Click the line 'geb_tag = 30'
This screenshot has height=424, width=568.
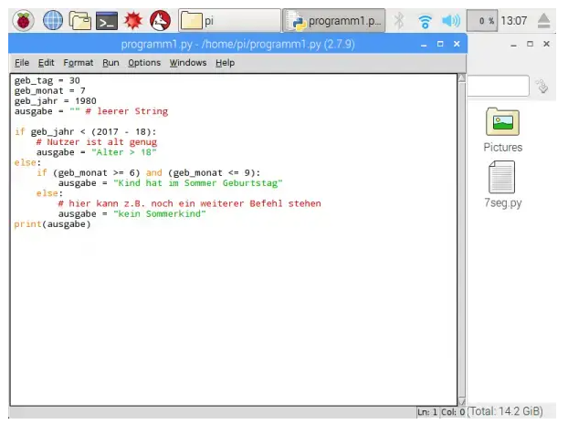[x=47, y=80]
